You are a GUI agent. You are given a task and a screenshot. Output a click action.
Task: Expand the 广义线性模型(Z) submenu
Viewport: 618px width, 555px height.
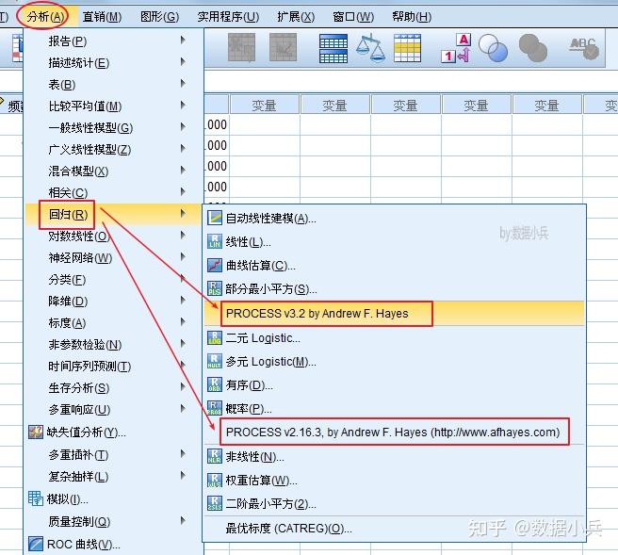point(113,150)
